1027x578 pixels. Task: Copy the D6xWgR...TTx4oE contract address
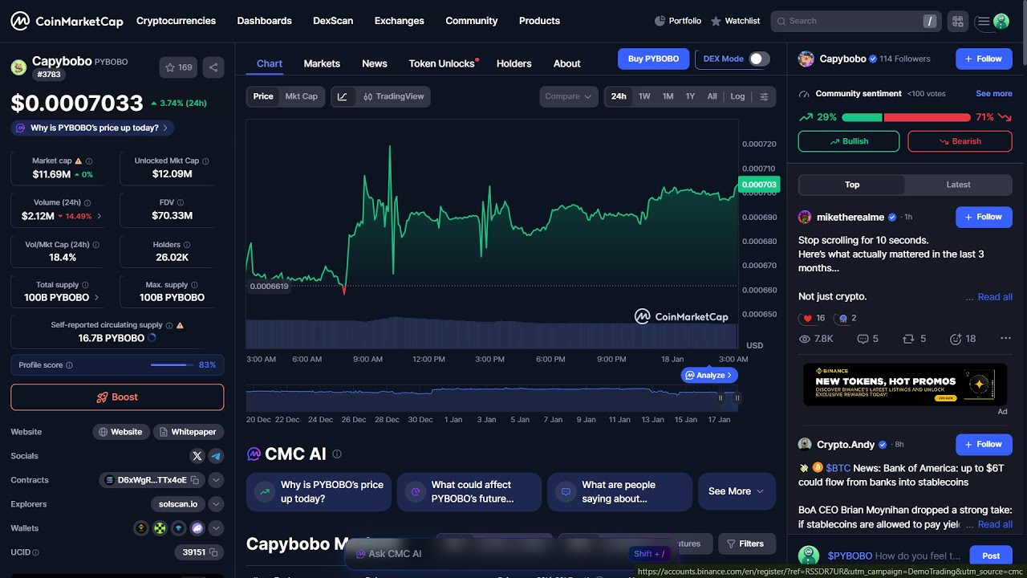[195, 480]
